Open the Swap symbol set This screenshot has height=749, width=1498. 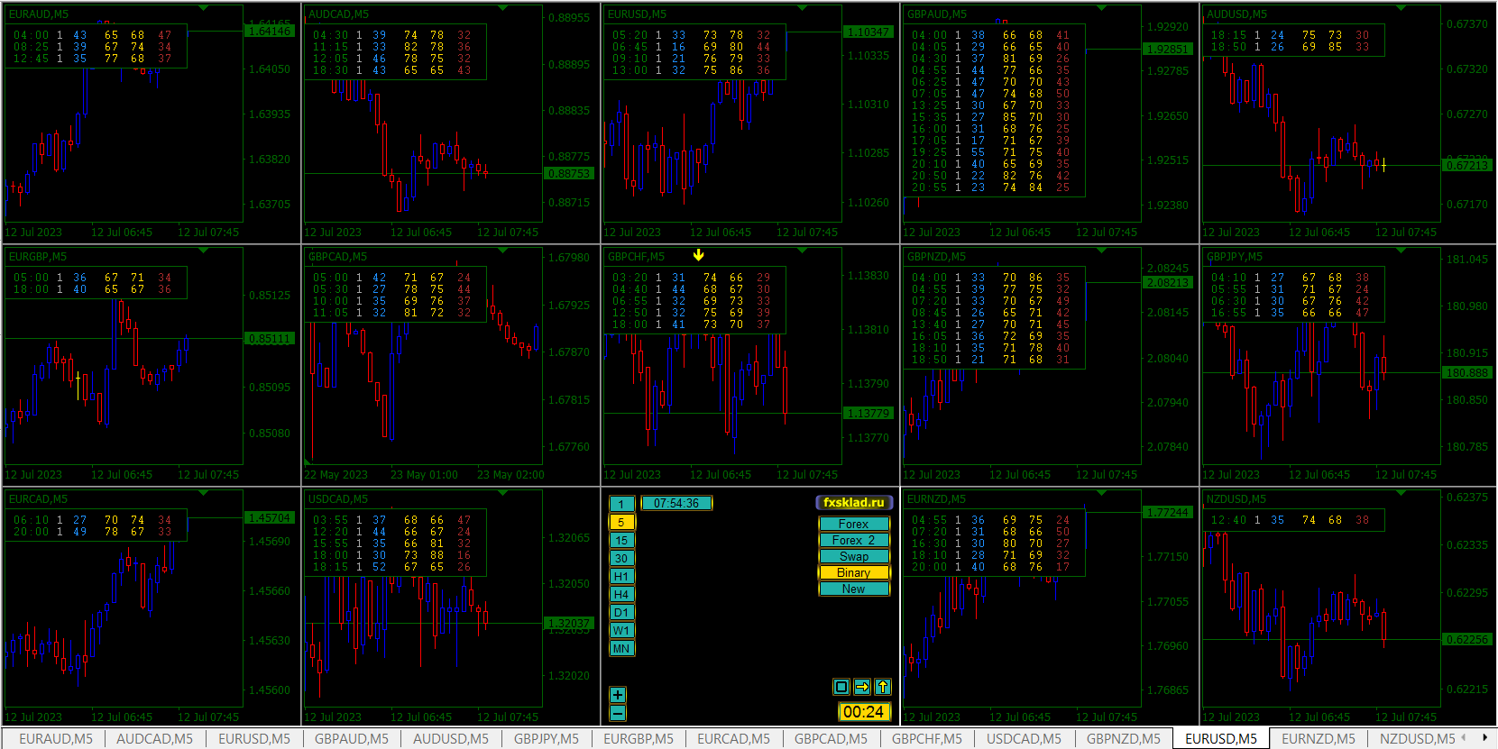[854, 556]
